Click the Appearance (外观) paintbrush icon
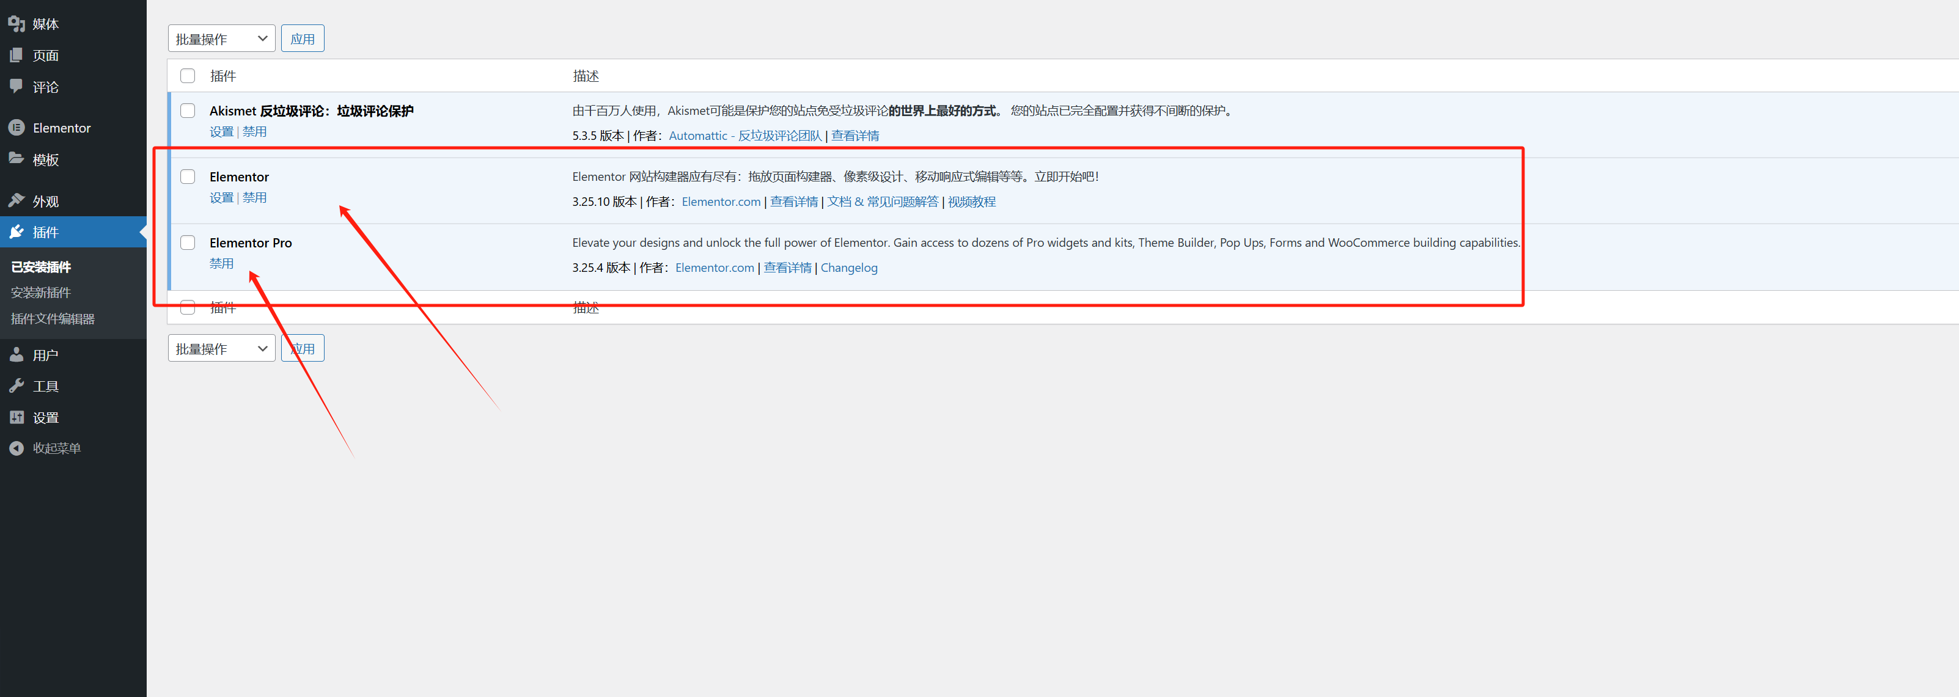This screenshot has width=1959, height=697. (16, 200)
